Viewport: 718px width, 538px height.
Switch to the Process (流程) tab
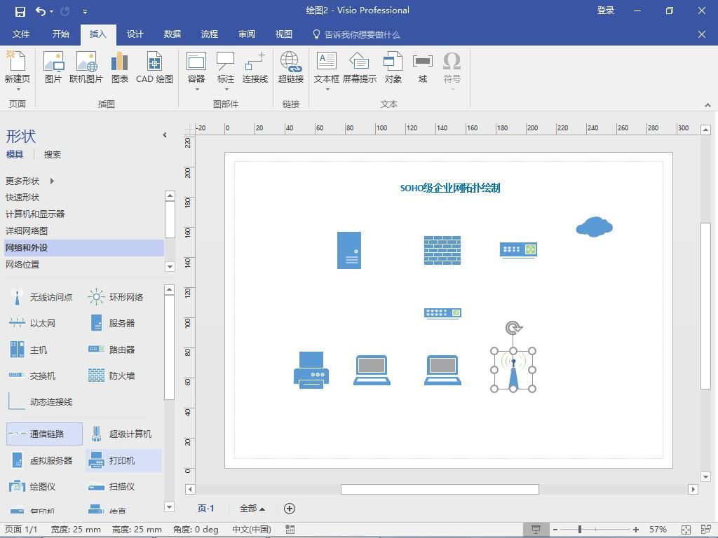209,34
